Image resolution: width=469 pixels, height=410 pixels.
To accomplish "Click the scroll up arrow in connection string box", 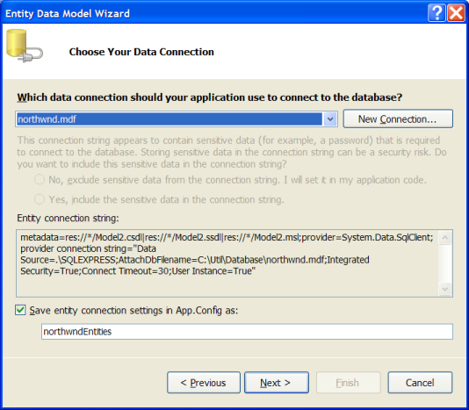I will [444, 238].
